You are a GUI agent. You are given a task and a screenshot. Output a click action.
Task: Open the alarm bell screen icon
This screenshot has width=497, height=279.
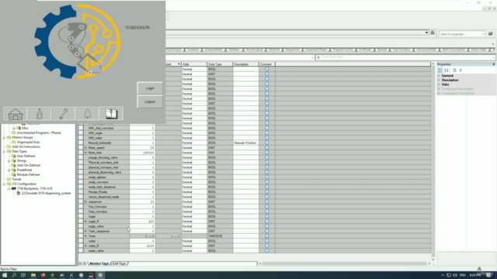pyautogui.click(x=88, y=114)
